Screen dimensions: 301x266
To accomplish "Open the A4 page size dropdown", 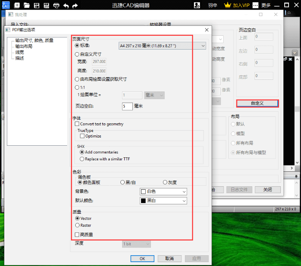I will click(x=163, y=46).
